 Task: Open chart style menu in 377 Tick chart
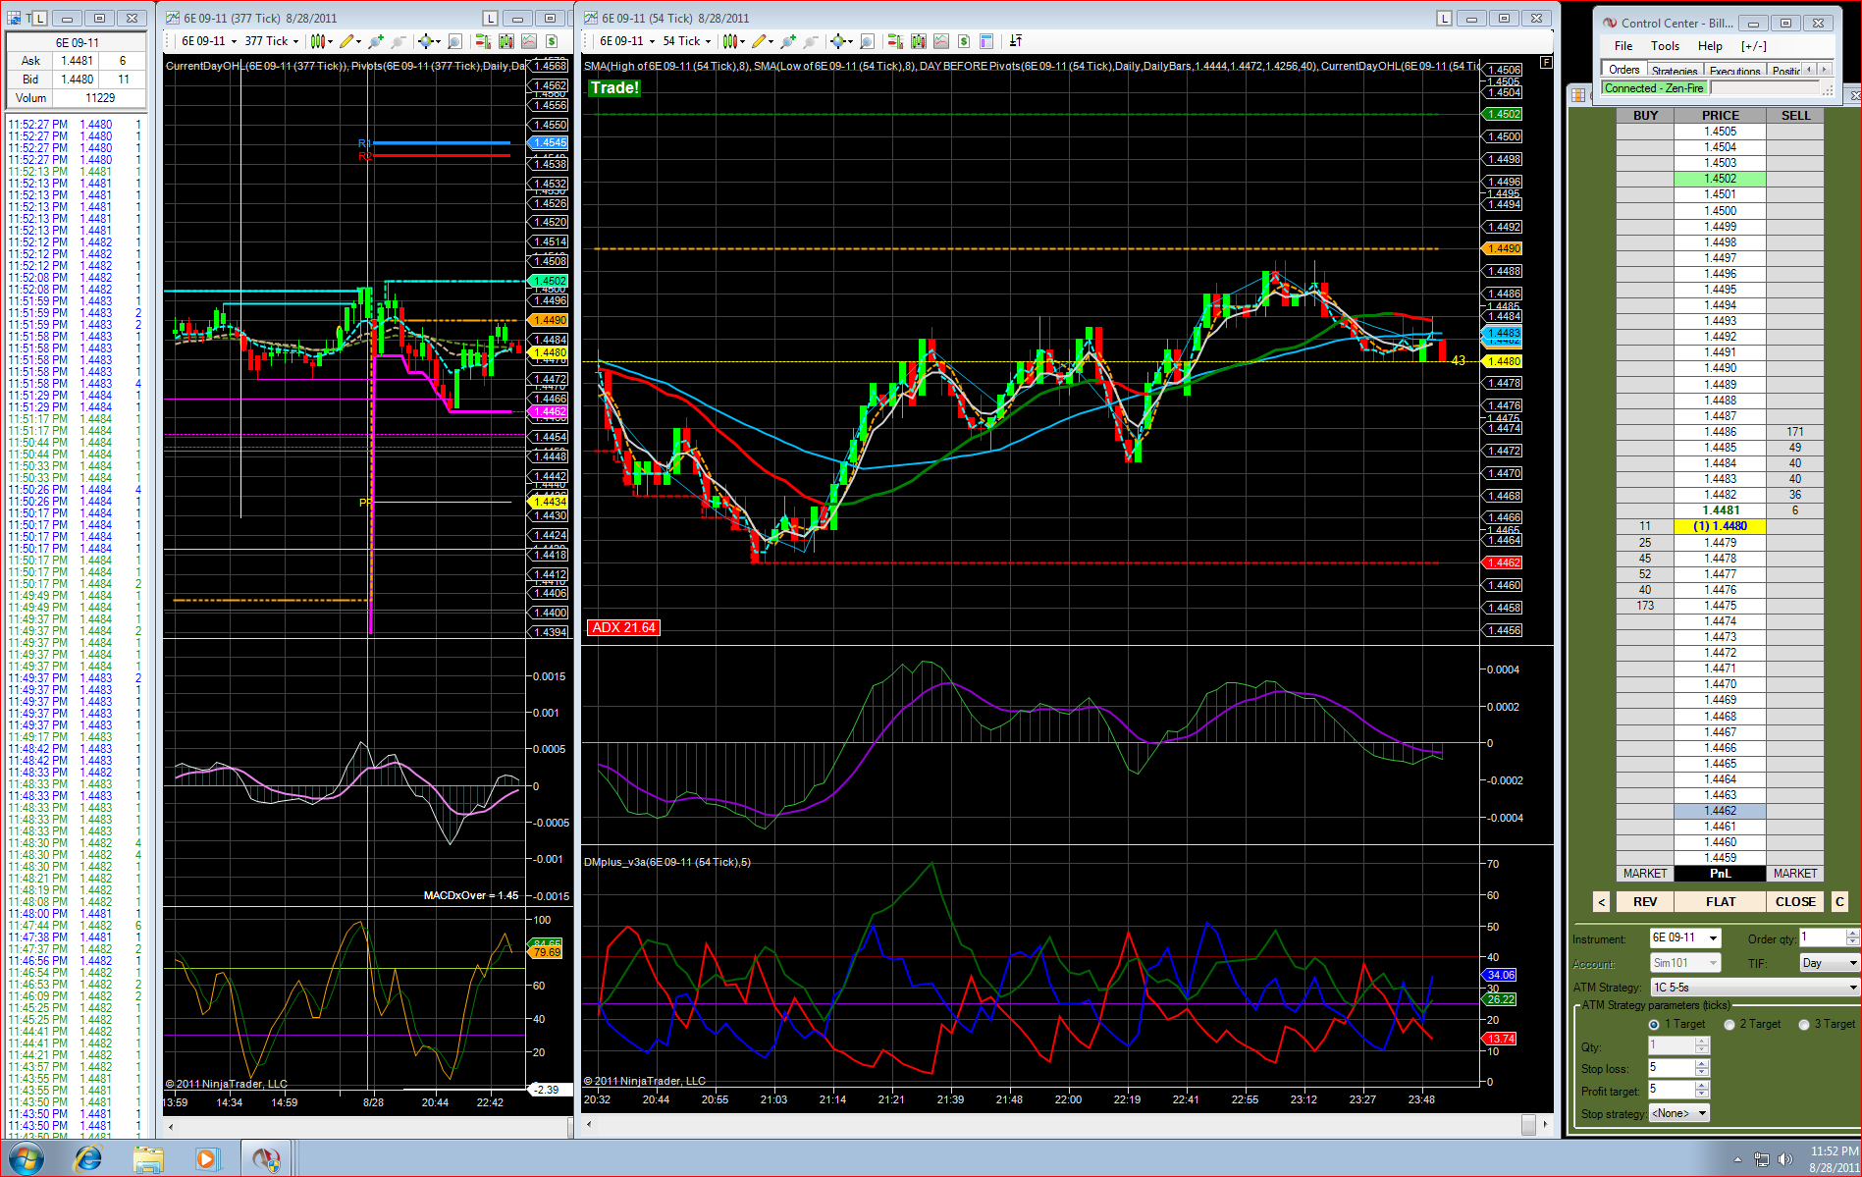tap(322, 41)
